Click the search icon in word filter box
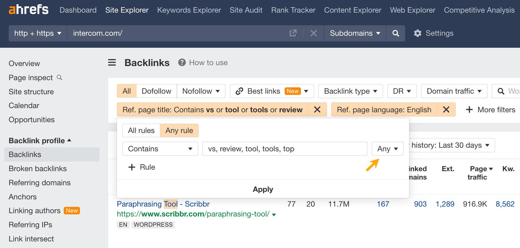520x248 pixels. [x=501, y=91]
